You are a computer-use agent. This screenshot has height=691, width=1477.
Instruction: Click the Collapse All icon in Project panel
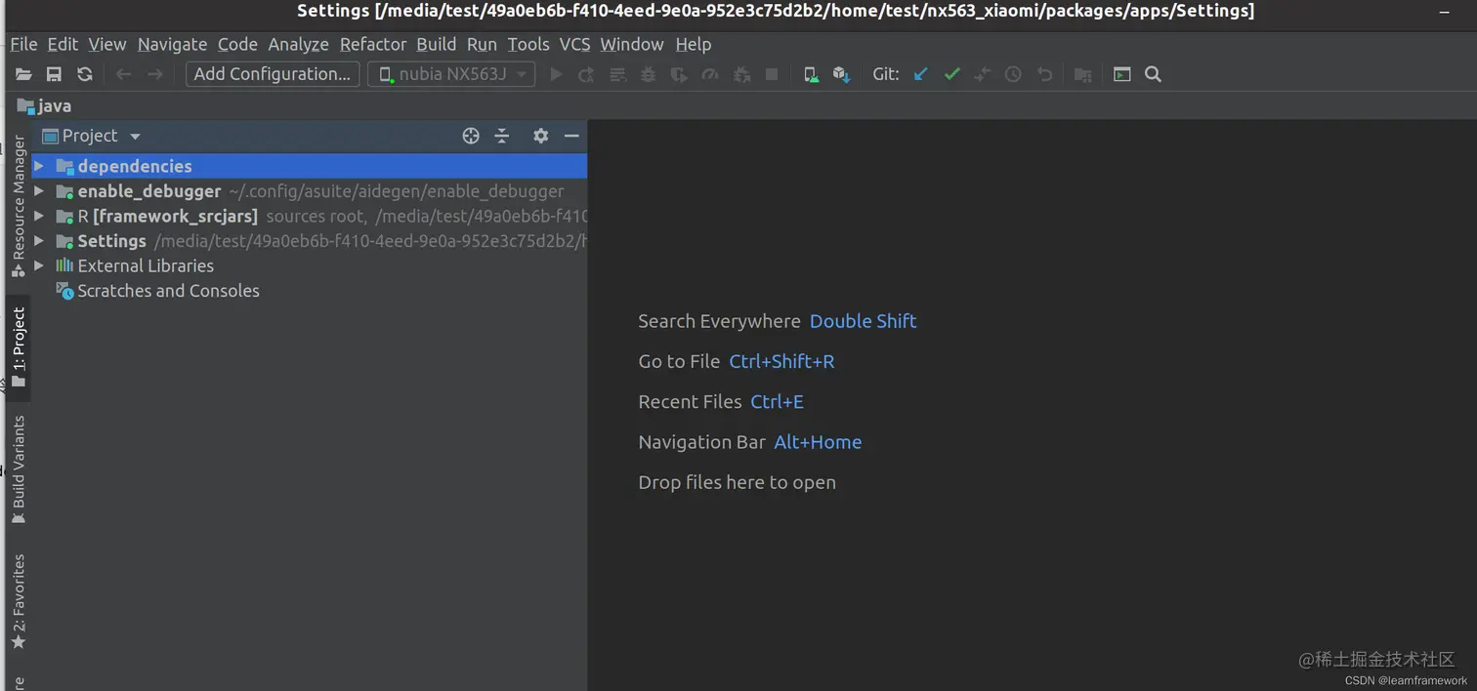pyautogui.click(x=502, y=136)
